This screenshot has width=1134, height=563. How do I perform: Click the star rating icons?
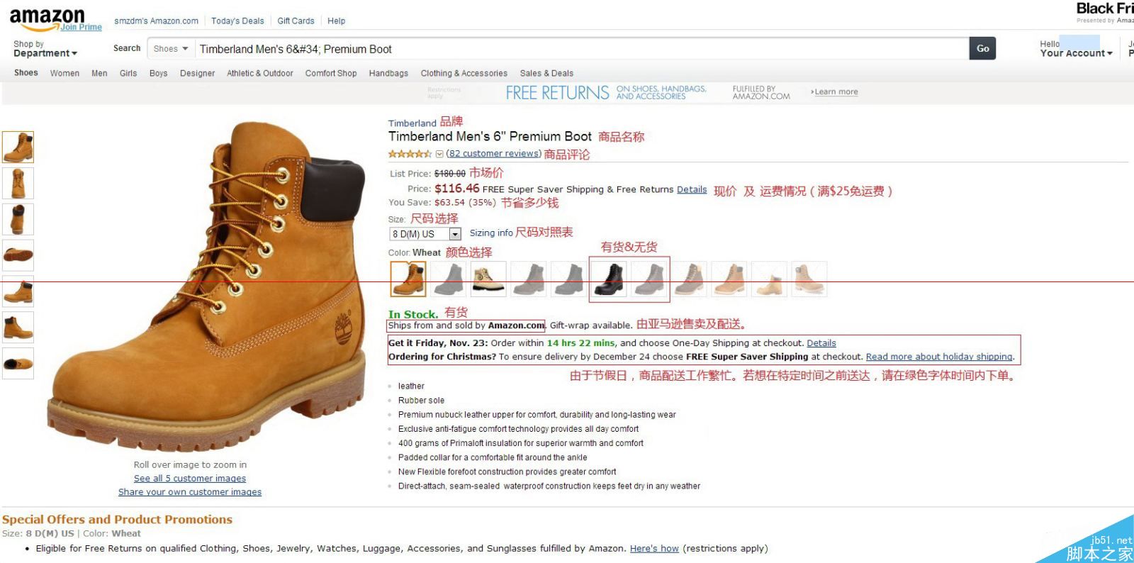410,154
